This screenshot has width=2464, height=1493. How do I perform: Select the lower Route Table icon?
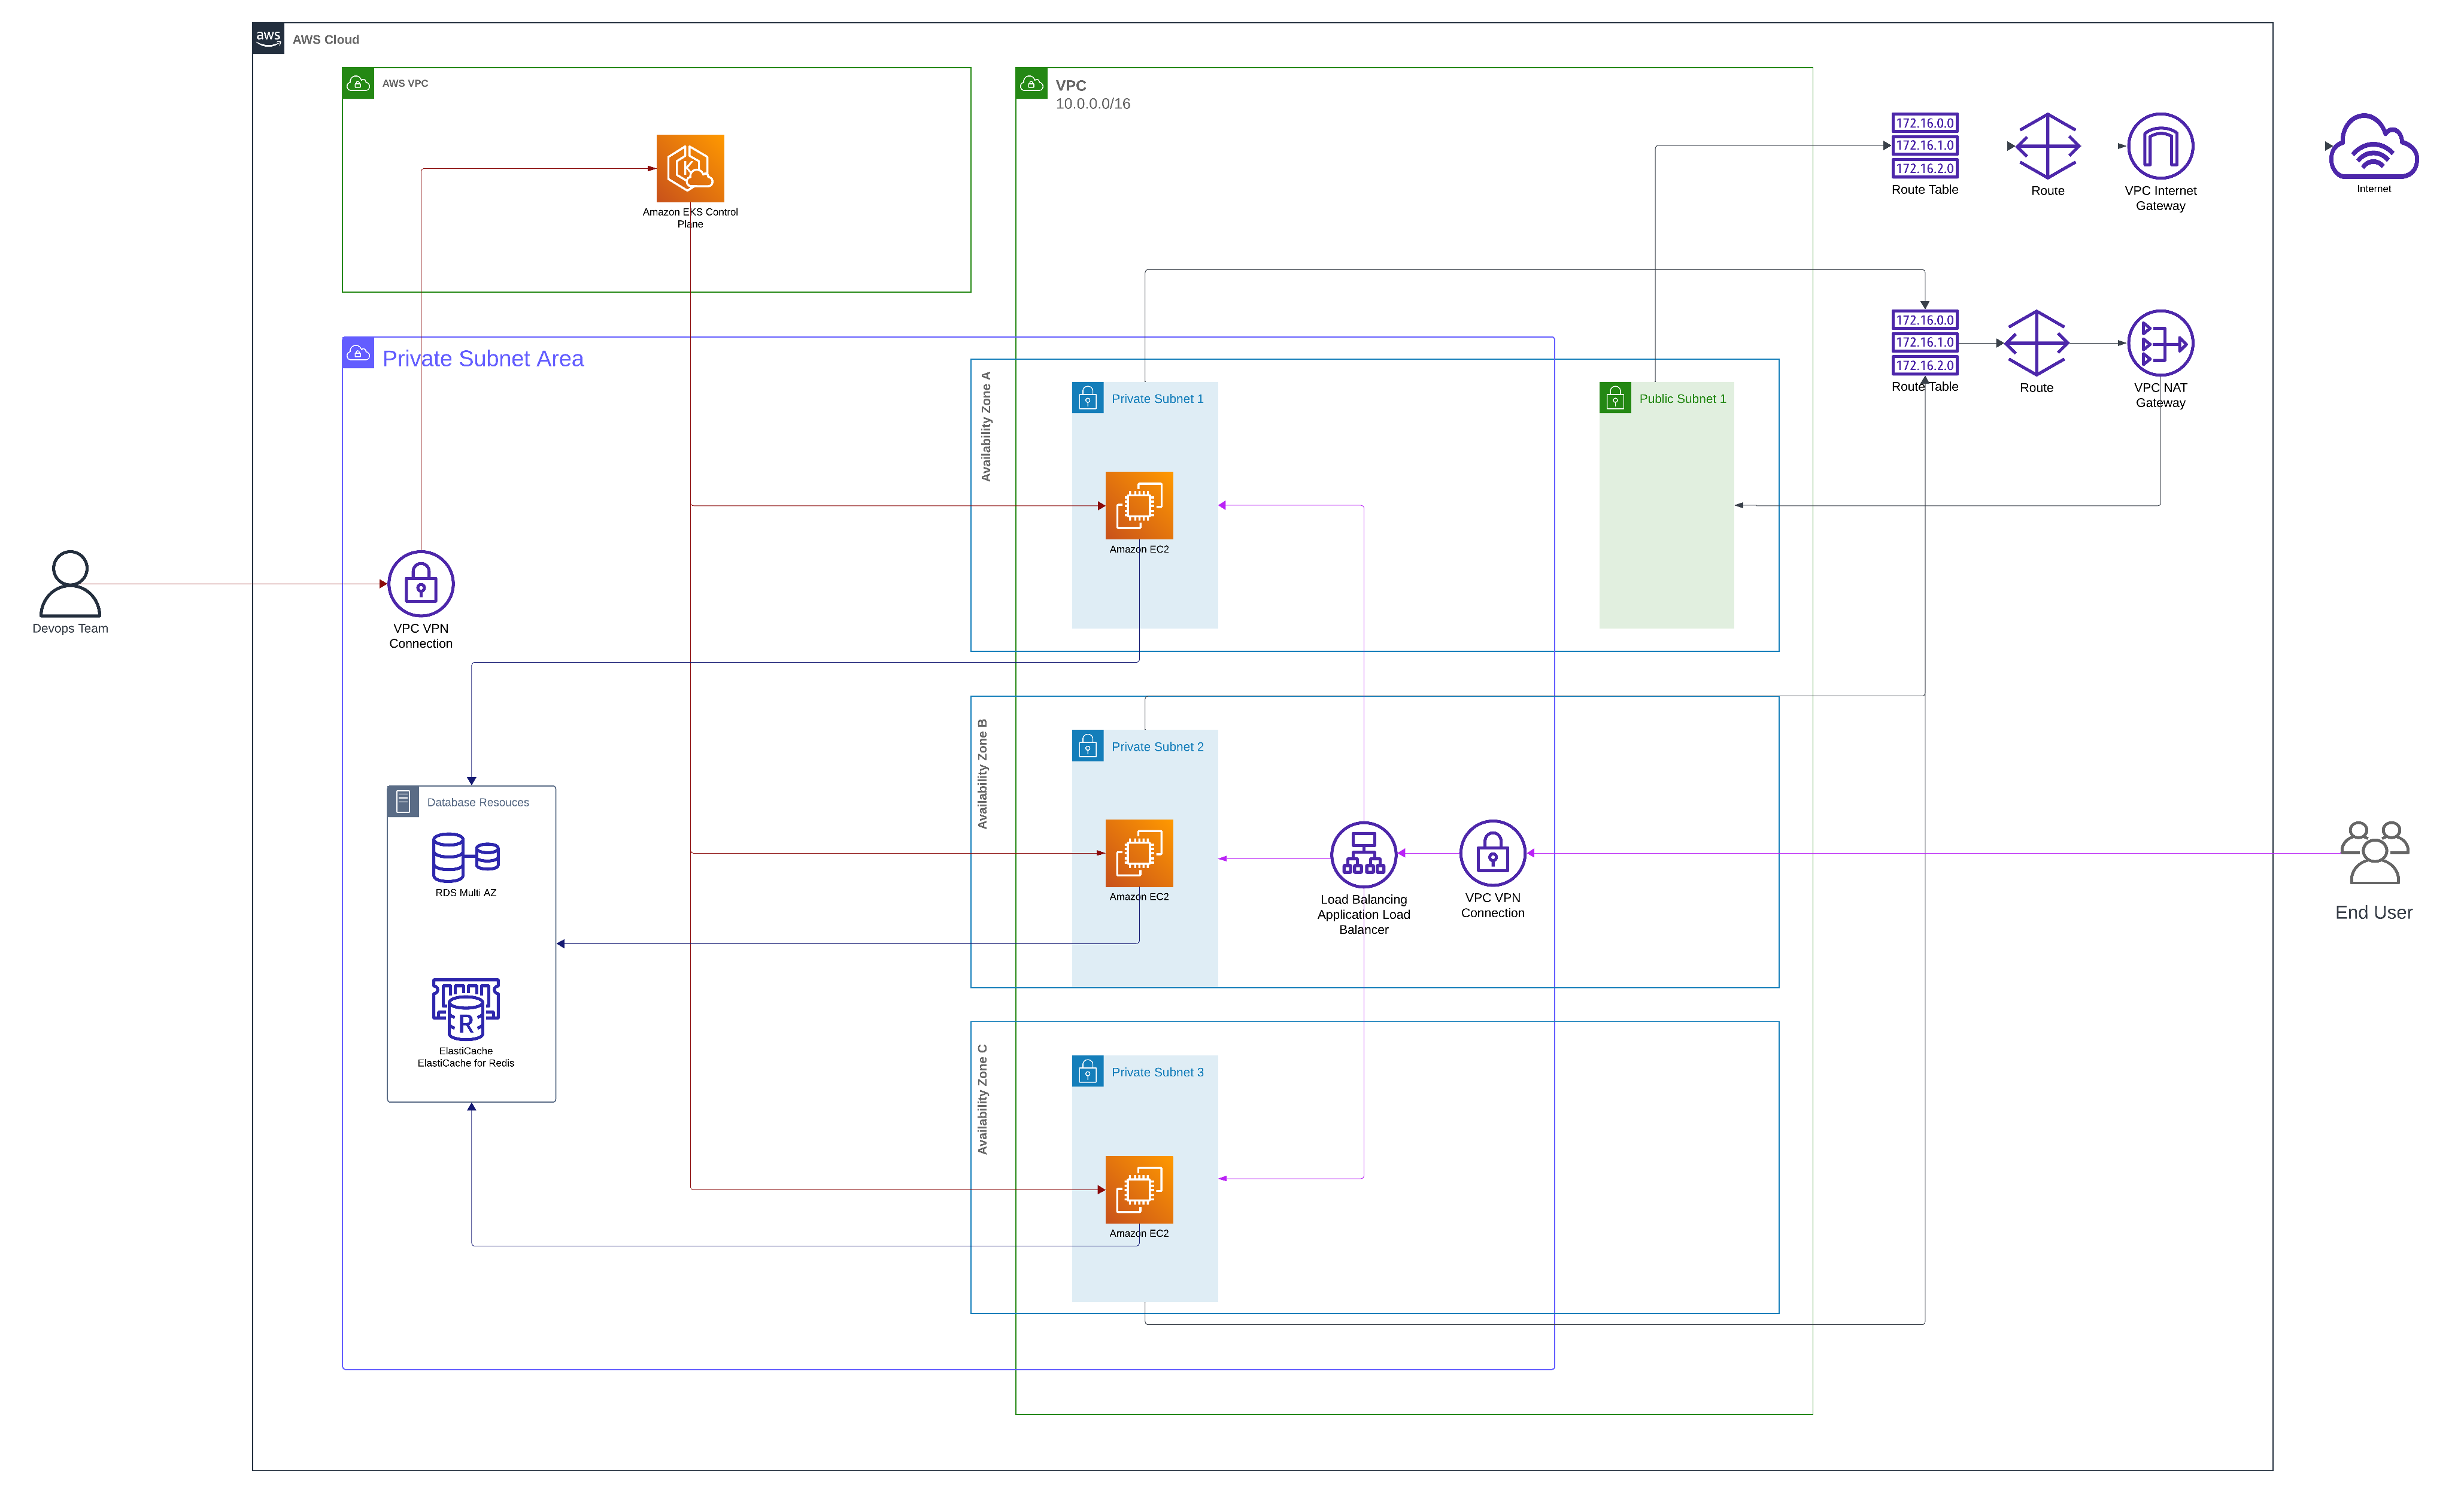click(1925, 343)
